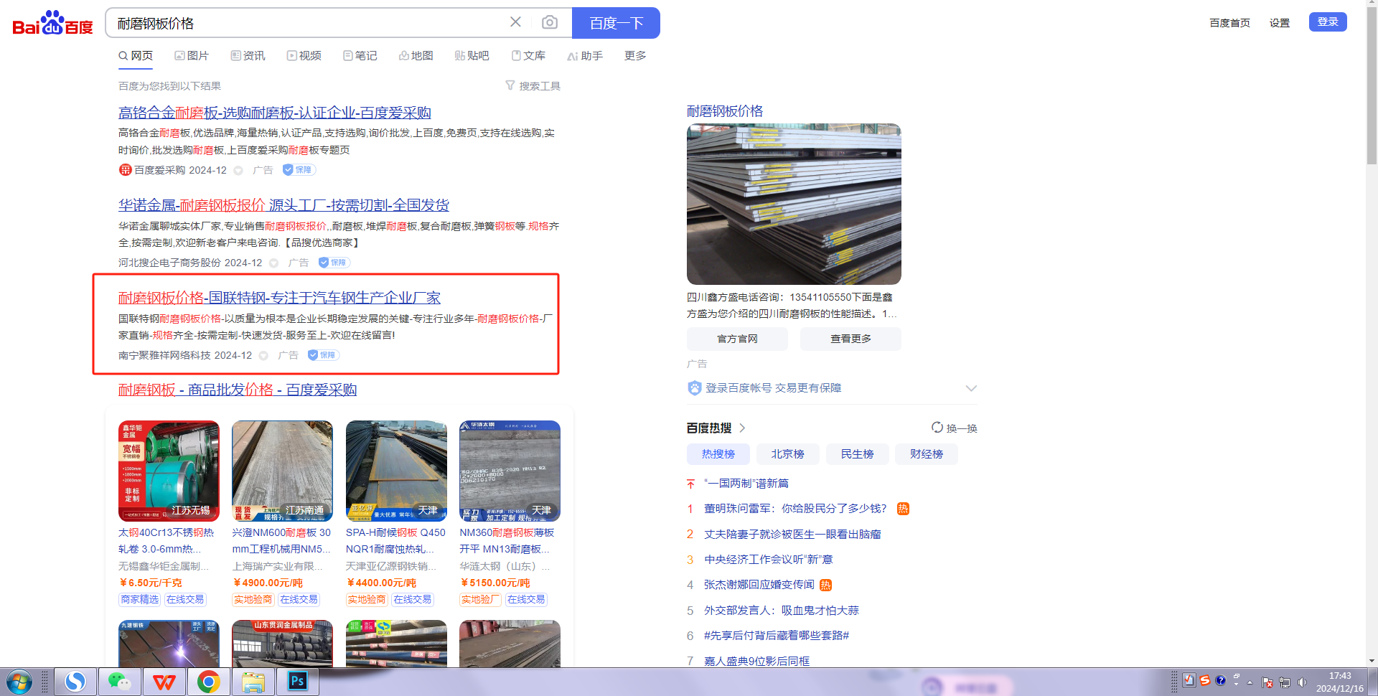Click the Baidu logo
The height and width of the screenshot is (696, 1378).
(53, 23)
